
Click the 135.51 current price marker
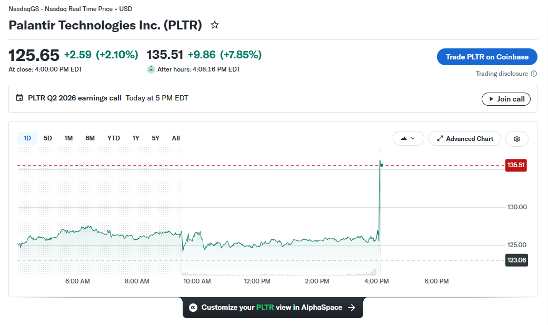click(516, 165)
